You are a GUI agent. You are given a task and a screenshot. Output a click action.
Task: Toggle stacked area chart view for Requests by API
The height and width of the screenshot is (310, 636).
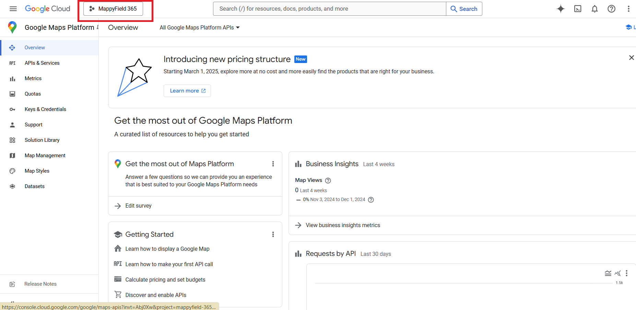tap(608, 273)
